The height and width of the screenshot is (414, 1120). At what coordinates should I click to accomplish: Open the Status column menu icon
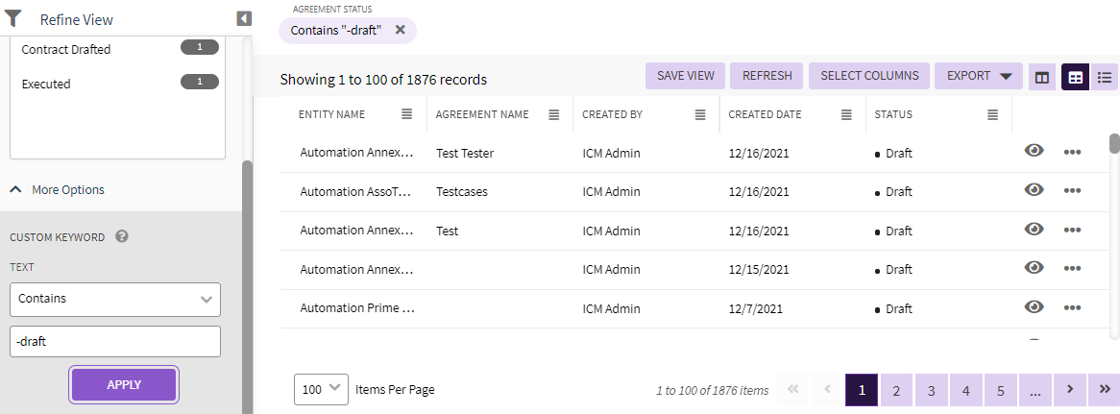click(993, 114)
